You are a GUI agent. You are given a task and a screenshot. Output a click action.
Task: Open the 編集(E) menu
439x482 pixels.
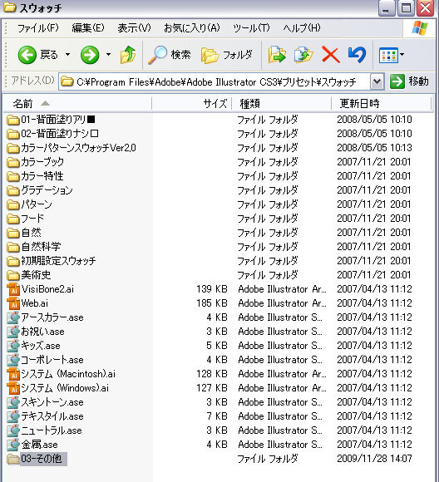tap(88, 28)
